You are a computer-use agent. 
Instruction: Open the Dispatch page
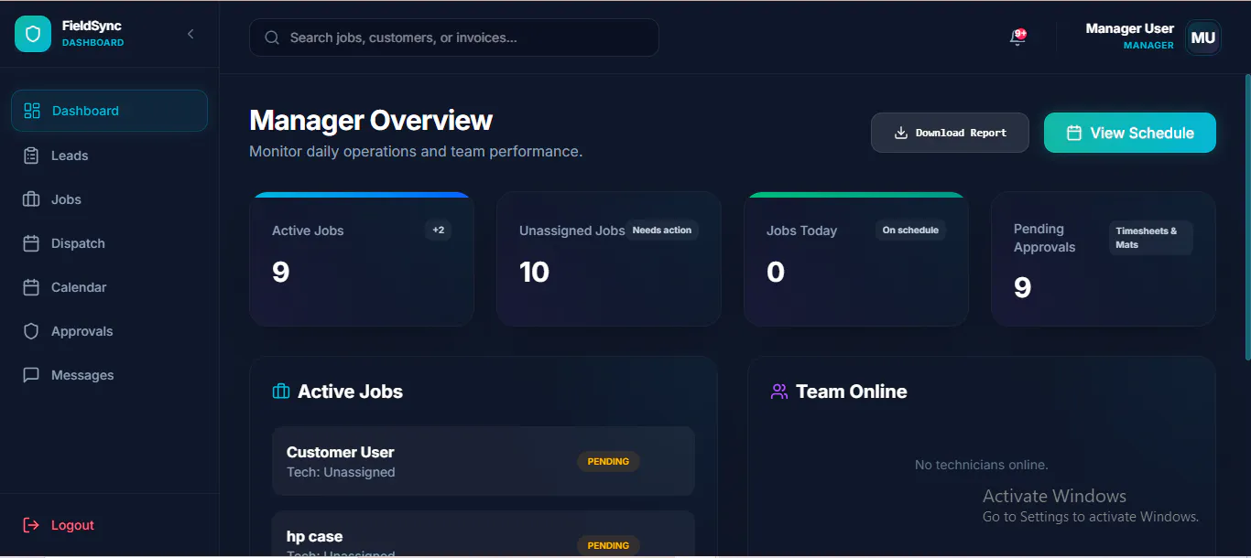coord(109,243)
